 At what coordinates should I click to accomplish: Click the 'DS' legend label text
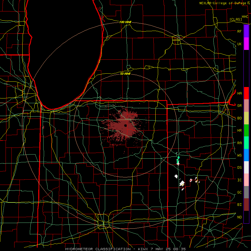point(239,168)
